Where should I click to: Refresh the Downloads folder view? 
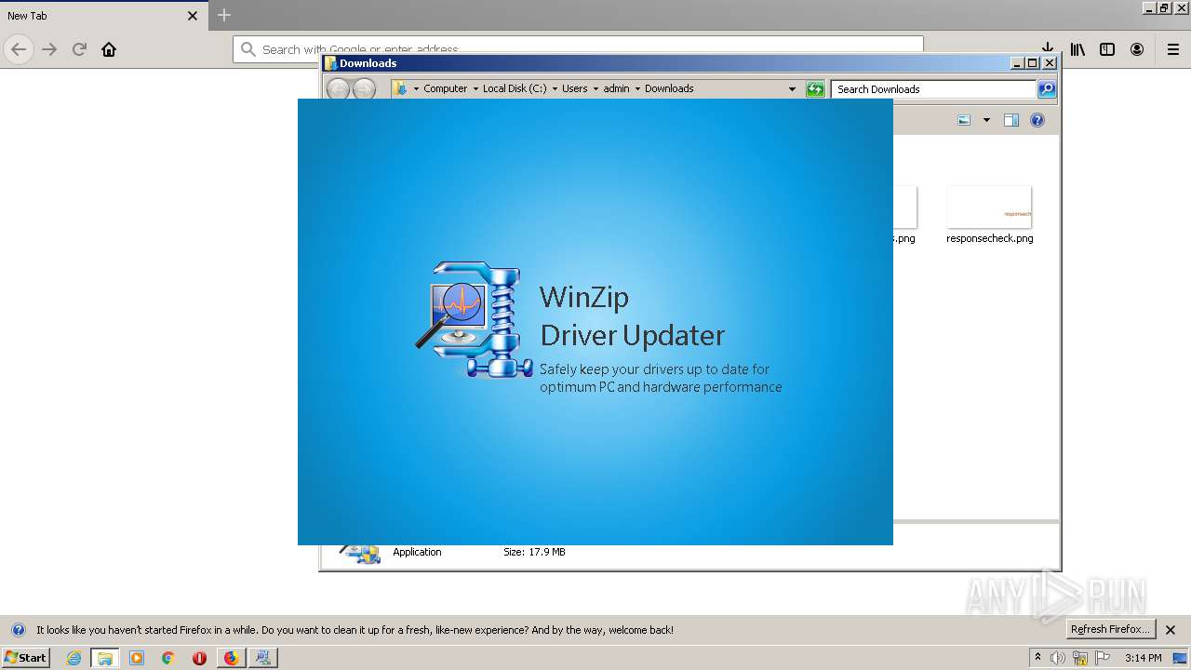click(x=815, y=89)
